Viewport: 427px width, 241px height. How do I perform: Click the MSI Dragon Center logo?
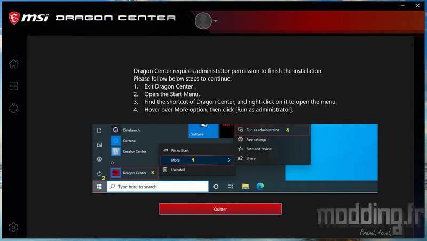tap(92, 18)
